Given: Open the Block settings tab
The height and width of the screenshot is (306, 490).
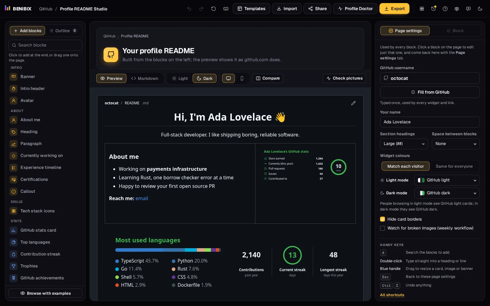Looking at the screenshot, I should (455, 31).
